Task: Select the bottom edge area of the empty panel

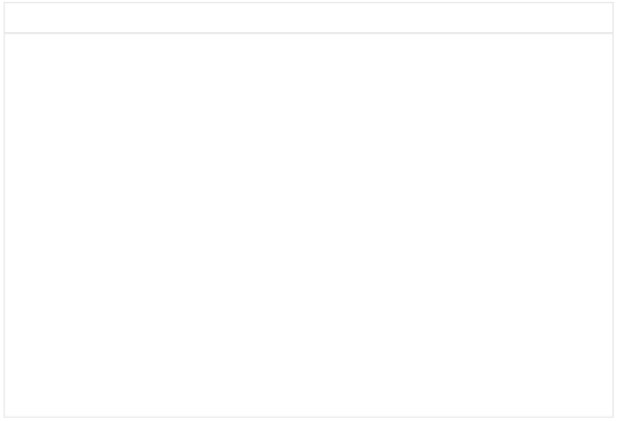Action: 308,409
